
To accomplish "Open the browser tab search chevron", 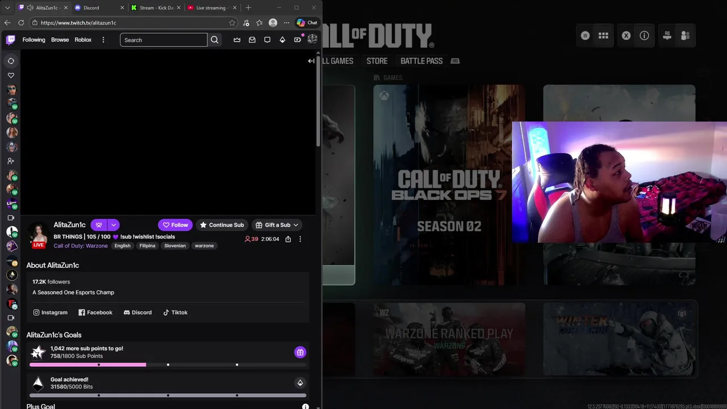I will click(7, 8).
